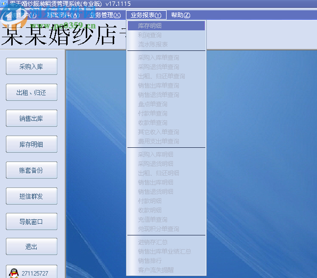Click the 出租、归还 sidebar button
The image size is (317, 278).
click(31, 93)
